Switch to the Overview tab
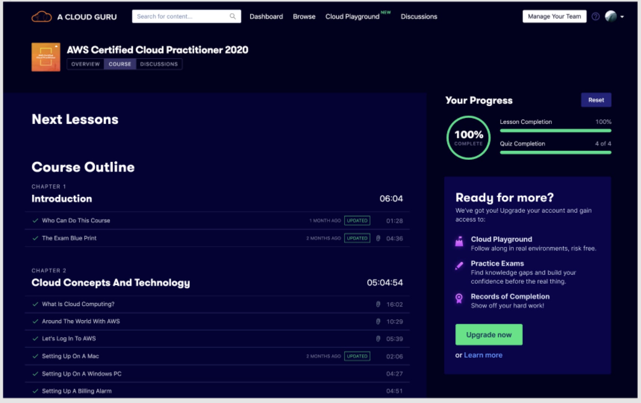 click(x=85, y=64)
